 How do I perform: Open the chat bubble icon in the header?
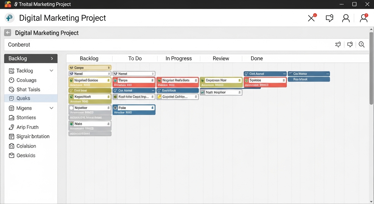point(329,18)
